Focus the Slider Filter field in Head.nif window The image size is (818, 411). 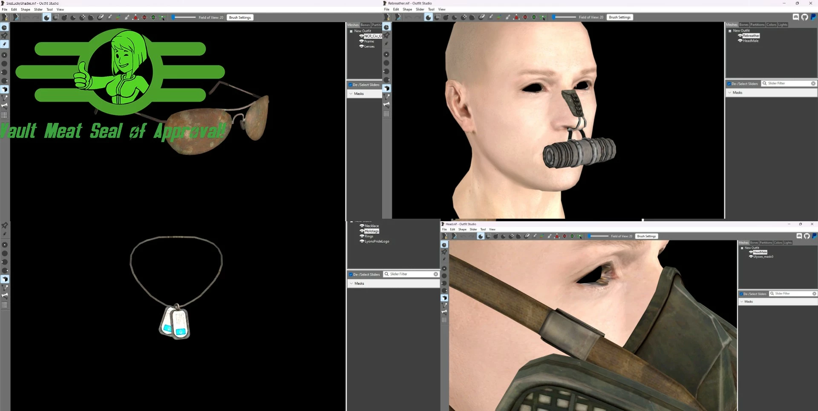[793, 294]
